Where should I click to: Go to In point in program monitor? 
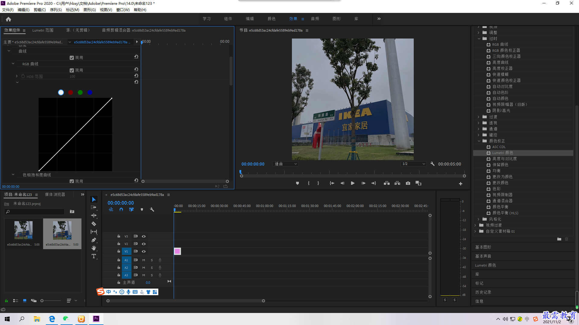tap(332, 183)
